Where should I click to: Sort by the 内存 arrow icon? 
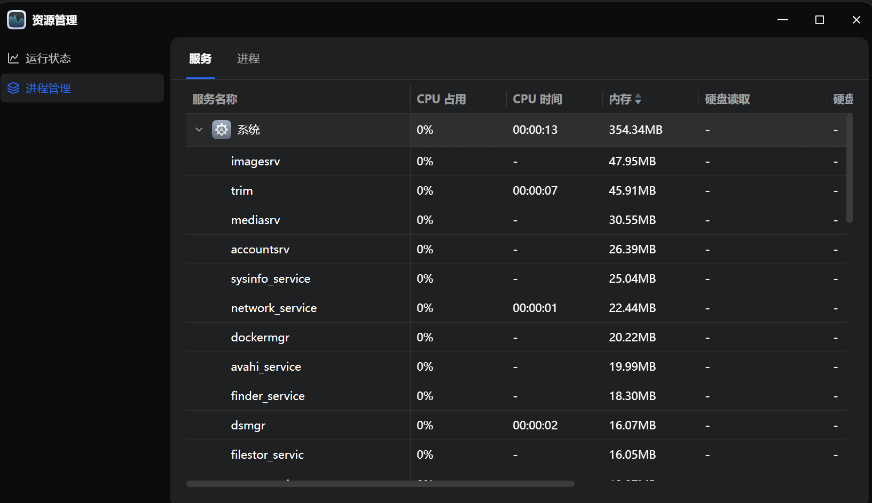(638, 99)
